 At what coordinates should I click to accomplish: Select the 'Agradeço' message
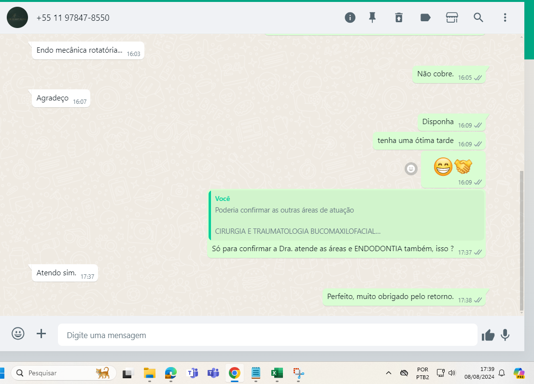coord(61,99)
